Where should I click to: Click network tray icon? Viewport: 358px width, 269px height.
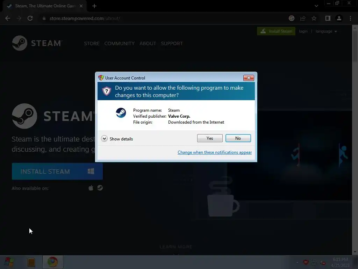pos(314,262)
